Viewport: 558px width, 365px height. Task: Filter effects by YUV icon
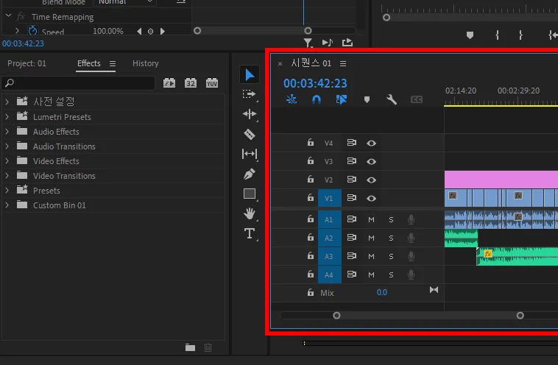(x=212, y=83)
